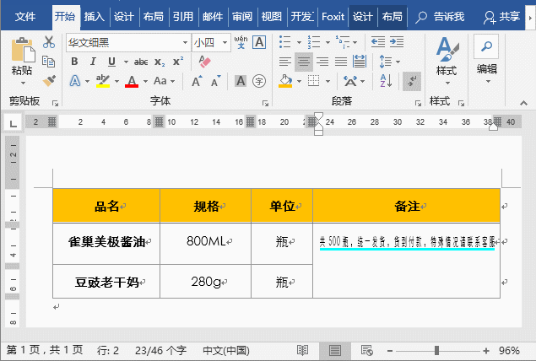Switch to Read Mode in status bar
This screenshot has width=536, height=361.
[302, 350]
